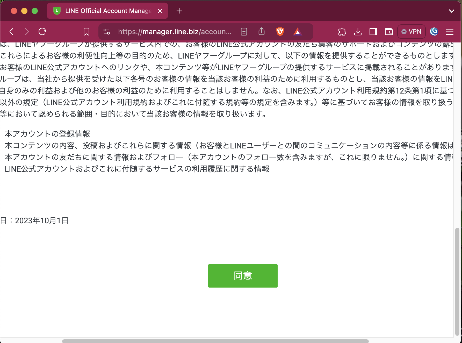Screen dimensions: 462x343
Task: Click the line starting 等において認められる範囲
Action: (133, 114)
